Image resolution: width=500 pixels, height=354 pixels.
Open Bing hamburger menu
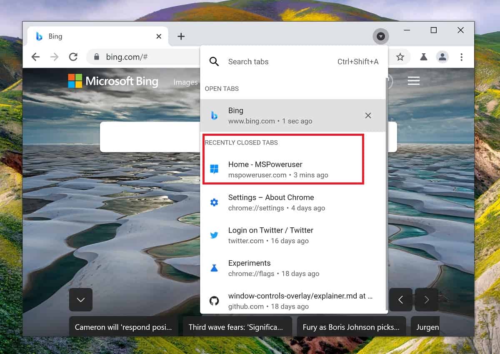pyautogui.click(x=413, y=81)
